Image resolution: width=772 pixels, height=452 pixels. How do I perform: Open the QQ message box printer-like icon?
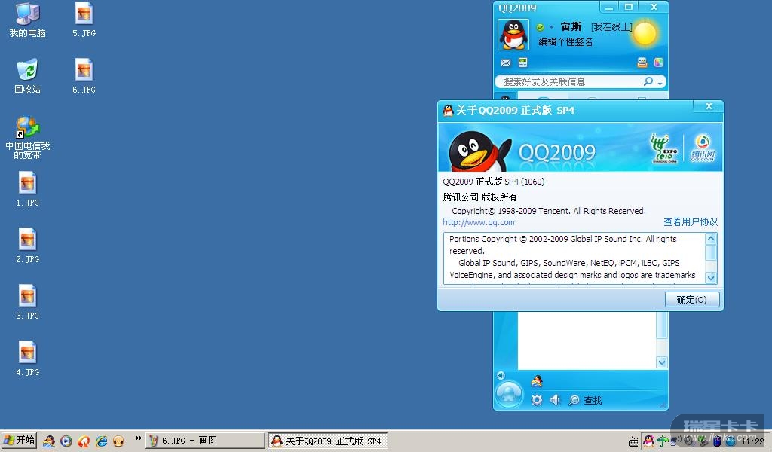(642, 63)
